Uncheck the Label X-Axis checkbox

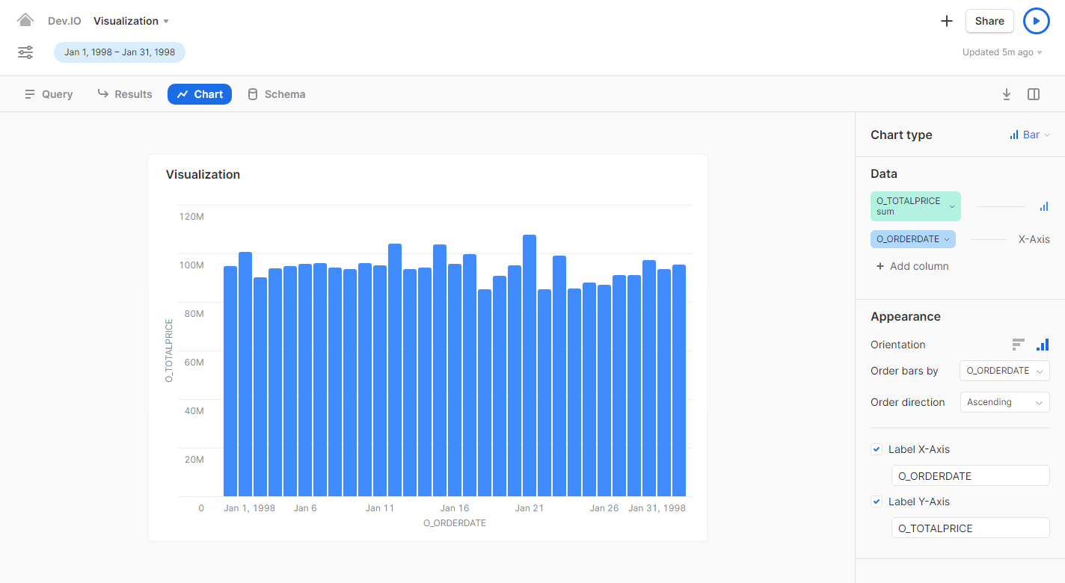tap(877, 449)
